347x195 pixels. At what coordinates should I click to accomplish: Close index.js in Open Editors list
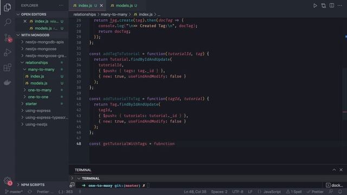point(25,21)
